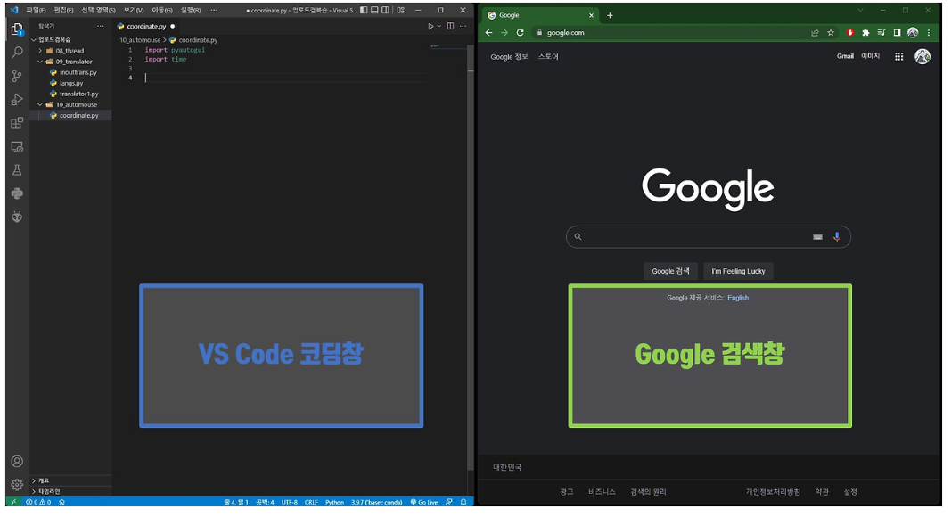The height and width of the screenshot is (517, 951).
Task: Toggle the secondary side bar in VS Code
Action: tap(386, 11)
